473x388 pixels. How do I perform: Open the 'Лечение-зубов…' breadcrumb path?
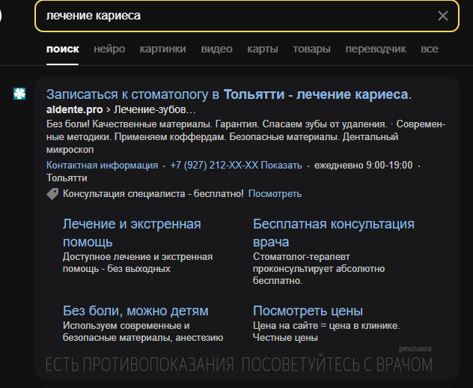[155, 109]
